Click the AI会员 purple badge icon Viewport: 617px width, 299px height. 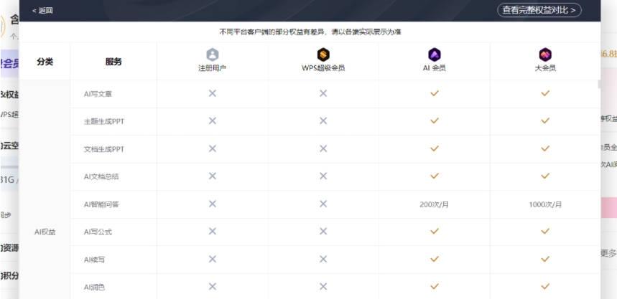pyautogui.click(x=434, y=54)
